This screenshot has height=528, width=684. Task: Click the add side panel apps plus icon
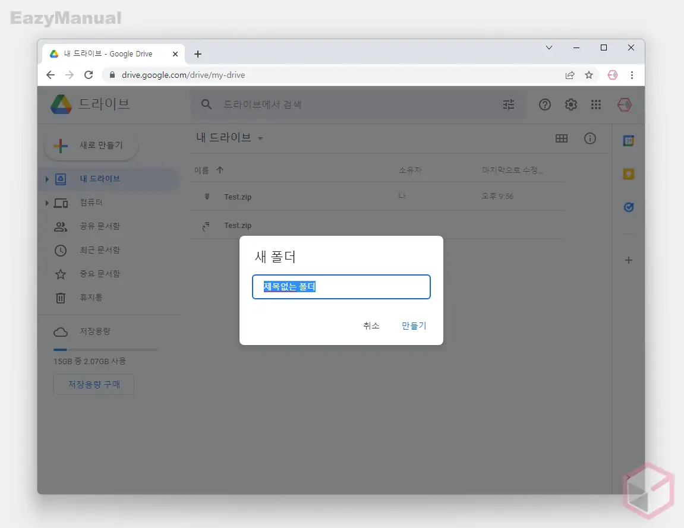click(628, 260)
